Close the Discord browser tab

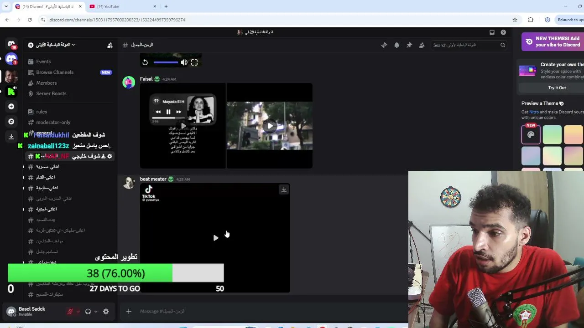click(x=80, y=6)
